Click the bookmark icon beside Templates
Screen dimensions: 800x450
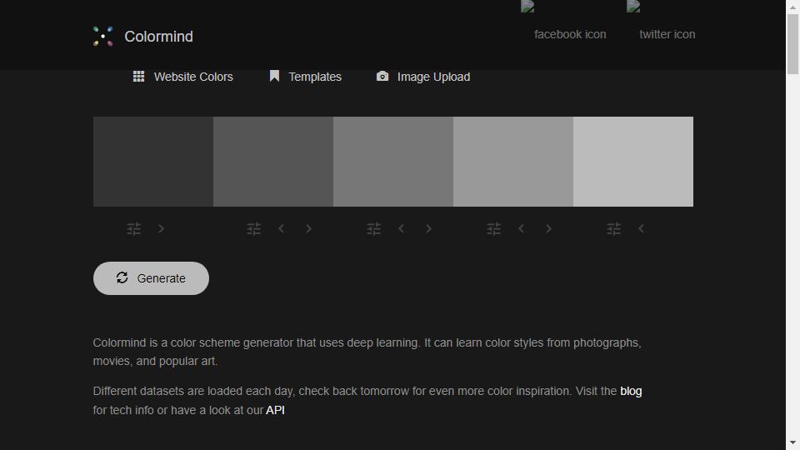point(274,76)
